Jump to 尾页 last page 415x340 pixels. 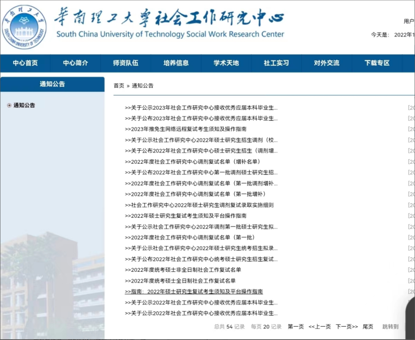(368, 327)
